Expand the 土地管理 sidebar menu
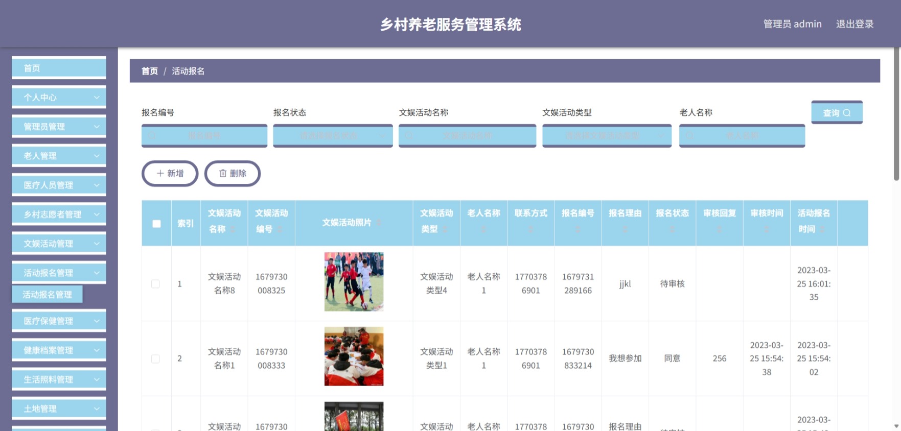The image size is (901, 431). [x=59, y=409]
